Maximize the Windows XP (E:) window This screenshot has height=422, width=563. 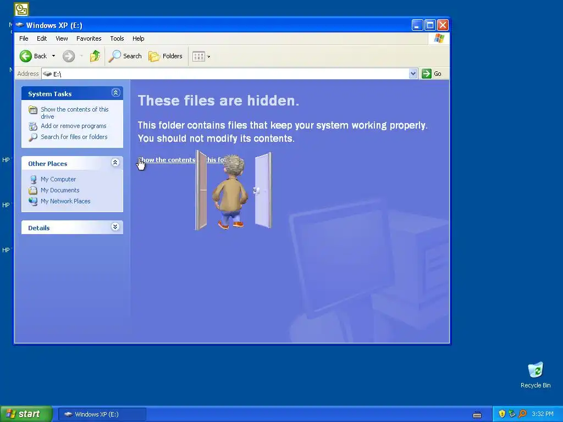[x=430, y=25]
